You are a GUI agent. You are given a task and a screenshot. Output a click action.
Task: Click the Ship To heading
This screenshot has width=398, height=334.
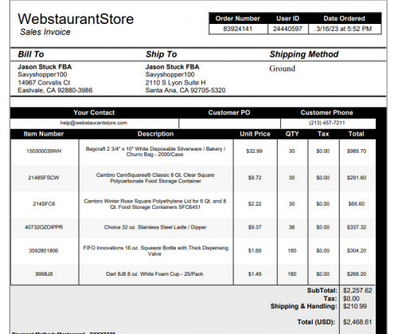click(x=161, y=54)
